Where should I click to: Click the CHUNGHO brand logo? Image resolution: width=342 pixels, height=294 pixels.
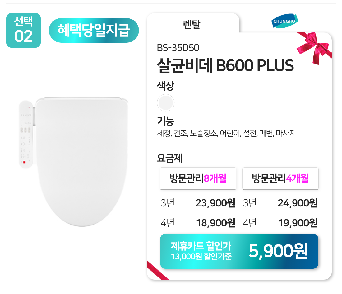(285, 21)
